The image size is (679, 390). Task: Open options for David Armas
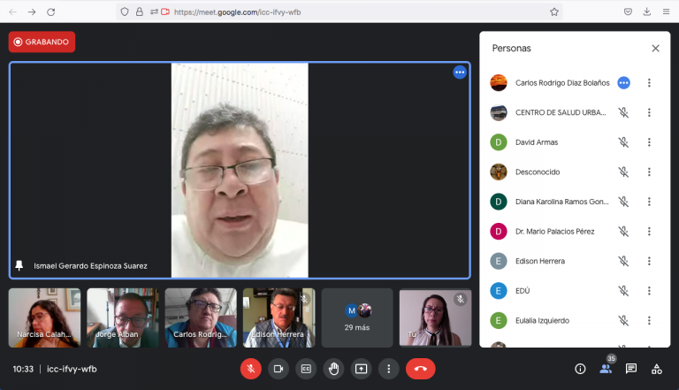tap(649, 142)
